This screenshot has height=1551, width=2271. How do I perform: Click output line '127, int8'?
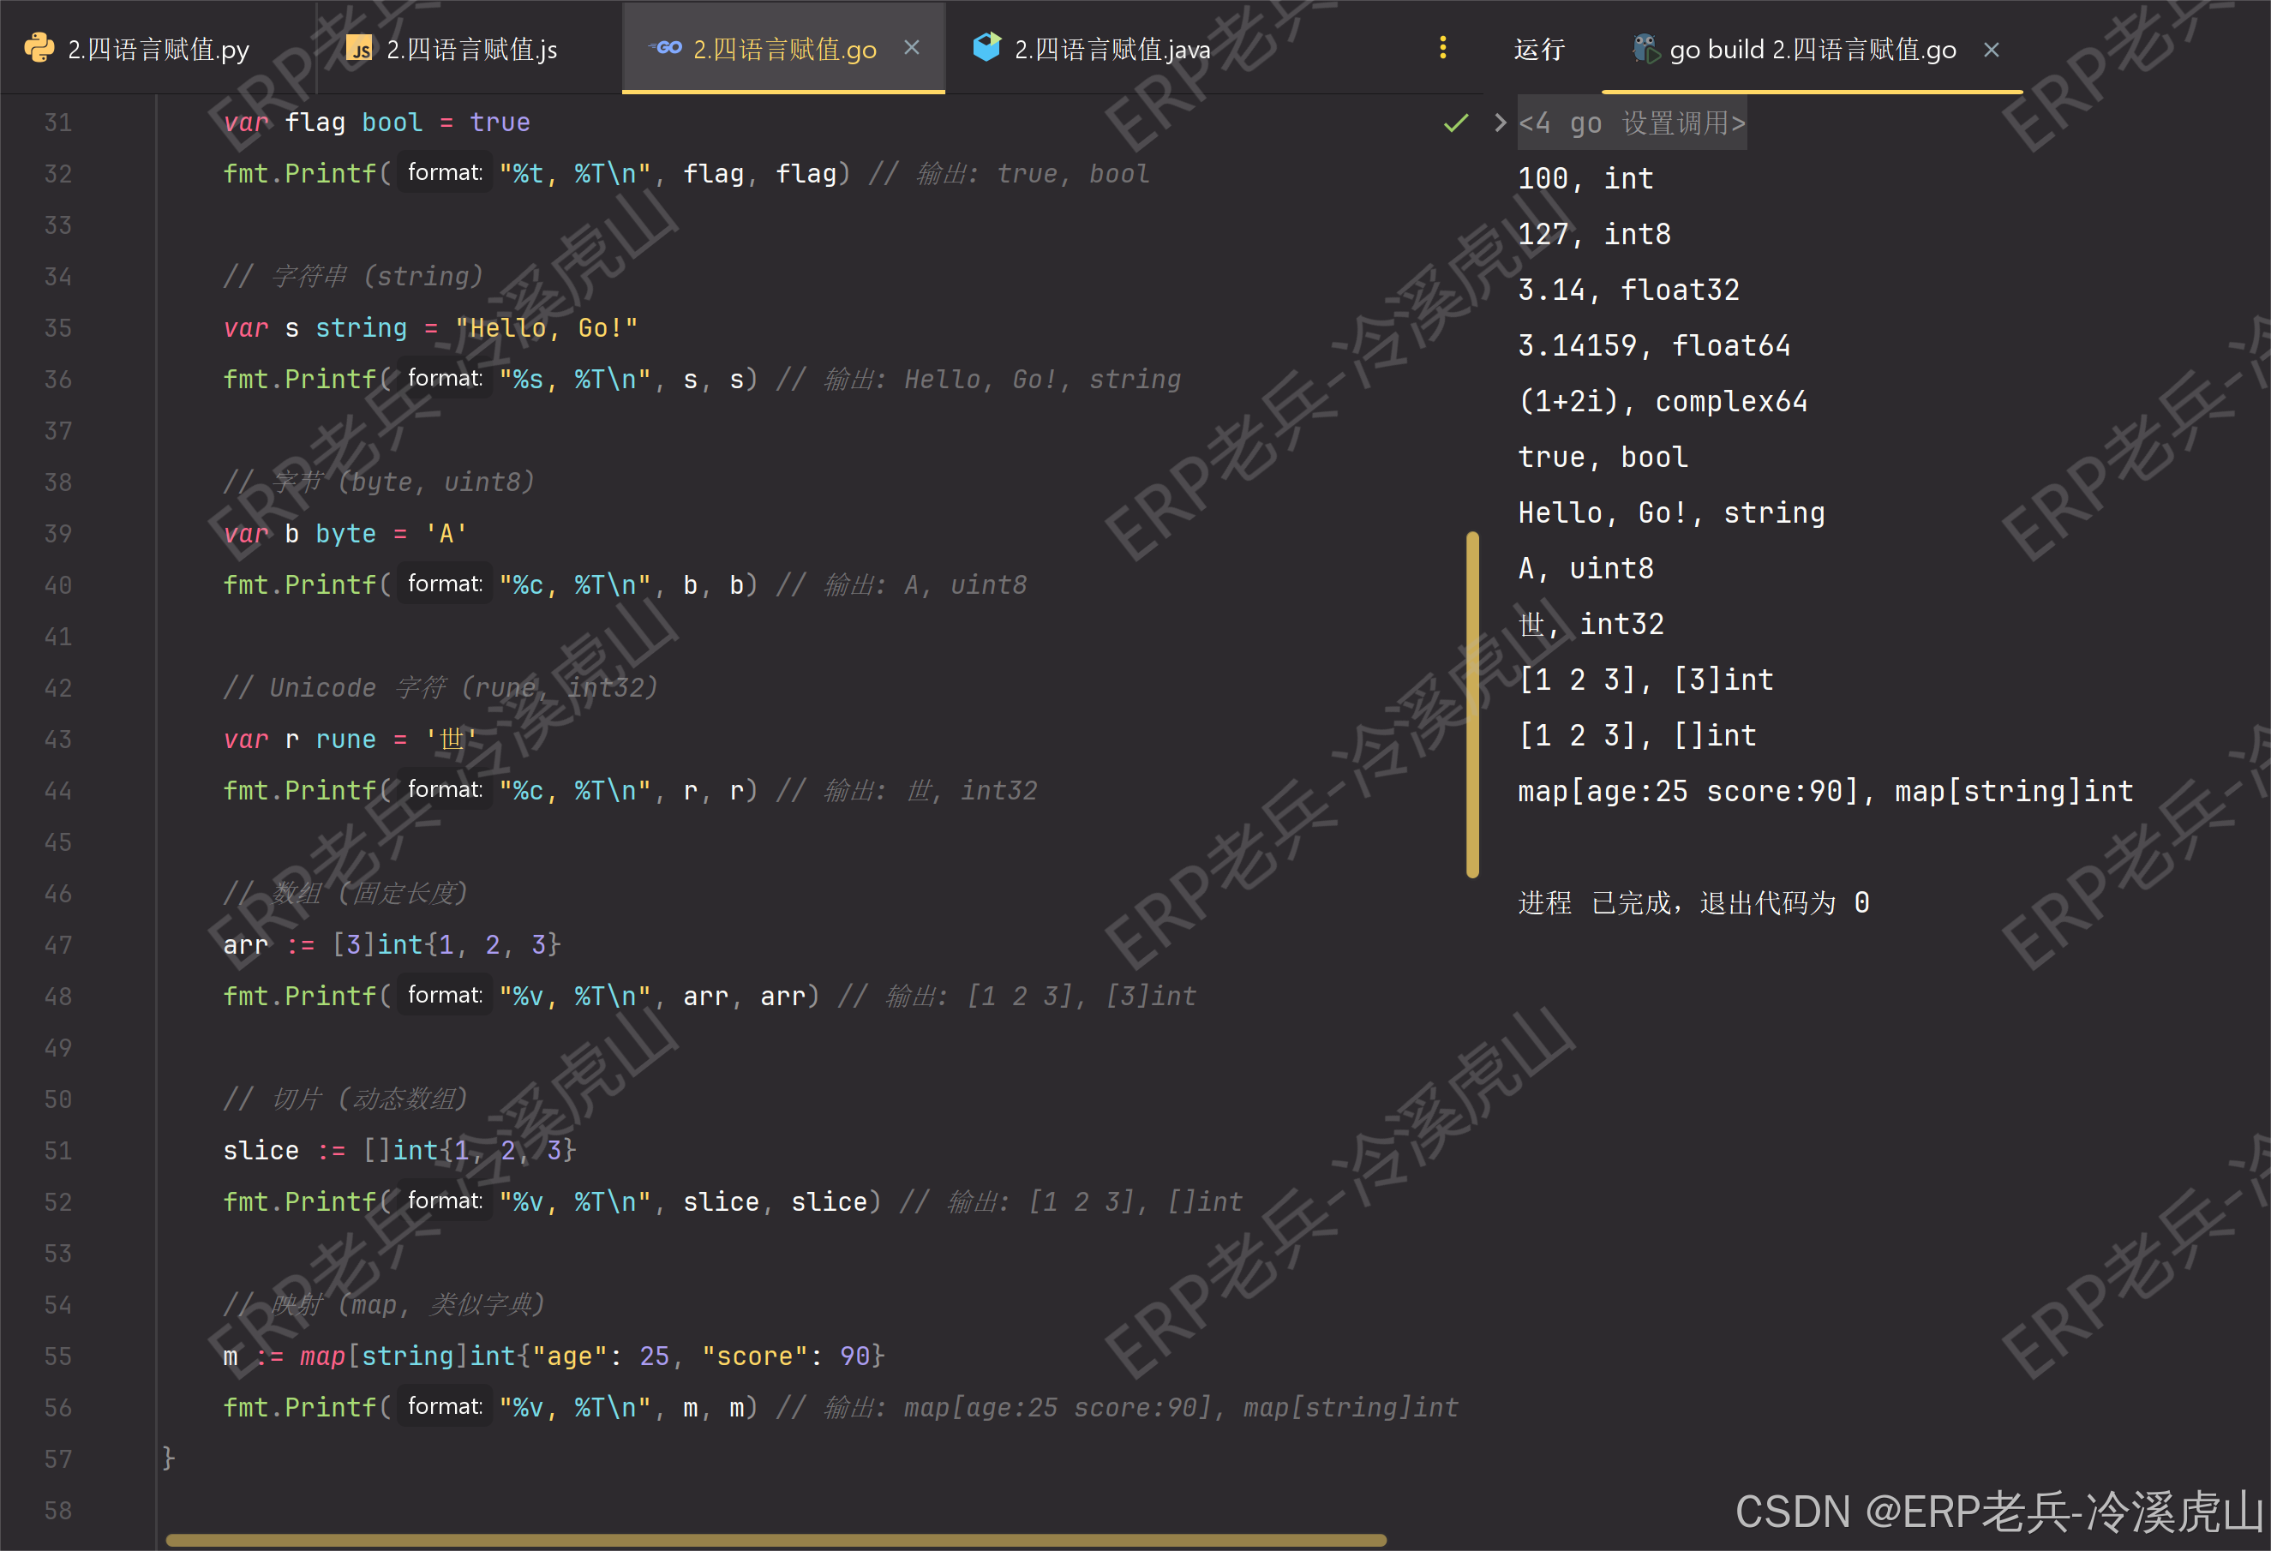(x=1594, y=235)
